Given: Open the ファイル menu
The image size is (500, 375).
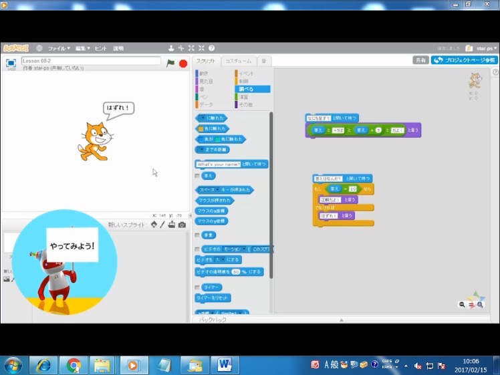Looking at the screenshot, I should click(x=59, y=49).
